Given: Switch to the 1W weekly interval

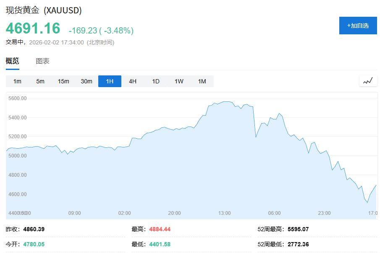Looking at the screenshot, I should [179, 81].
